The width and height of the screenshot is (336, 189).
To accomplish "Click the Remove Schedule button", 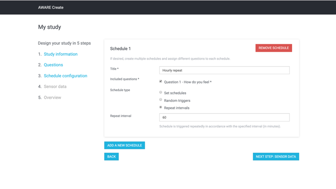I will click(273, 48).
